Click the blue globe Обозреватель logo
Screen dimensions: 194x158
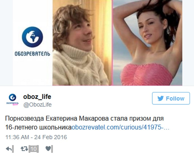coord(32,37)
